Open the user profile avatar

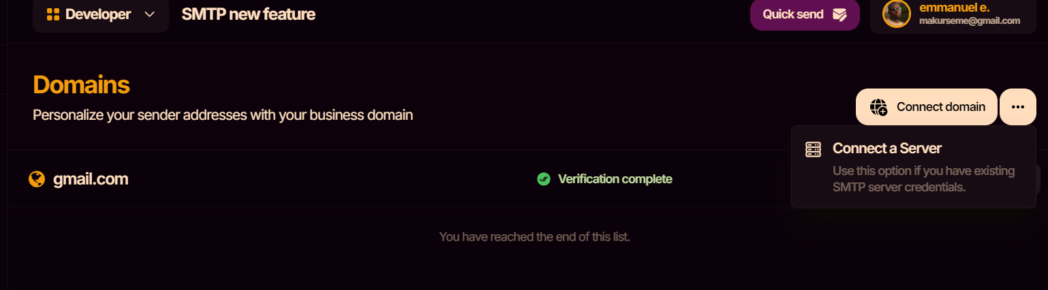pos(897,14)
